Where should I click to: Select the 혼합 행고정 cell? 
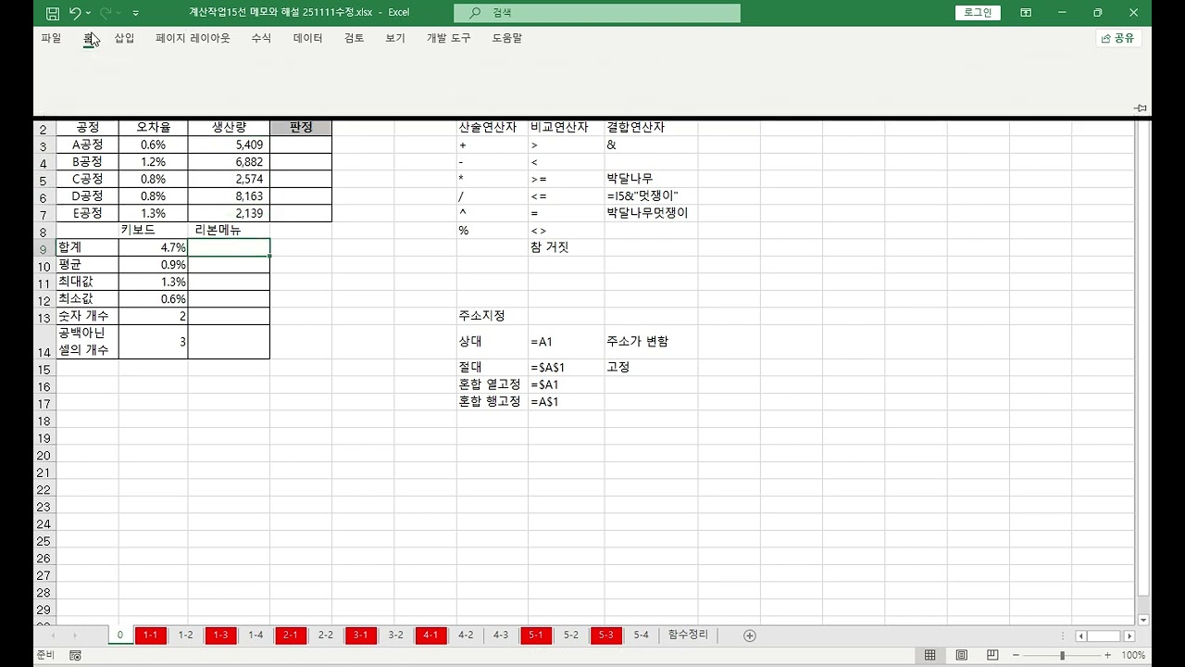(x=492, y=402)
